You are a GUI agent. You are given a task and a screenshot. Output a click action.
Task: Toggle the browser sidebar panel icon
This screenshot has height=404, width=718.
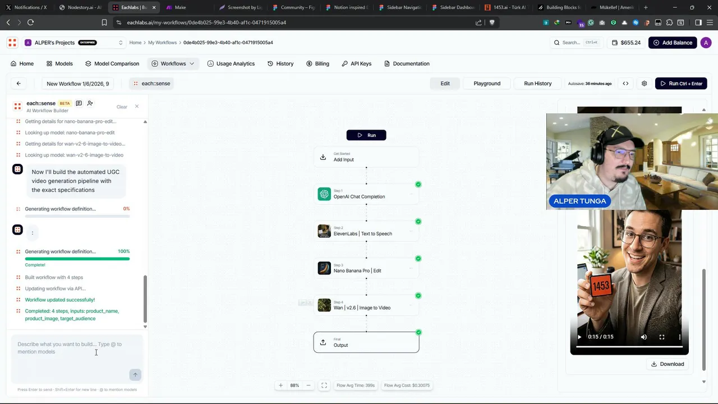(x=698, y=22)
